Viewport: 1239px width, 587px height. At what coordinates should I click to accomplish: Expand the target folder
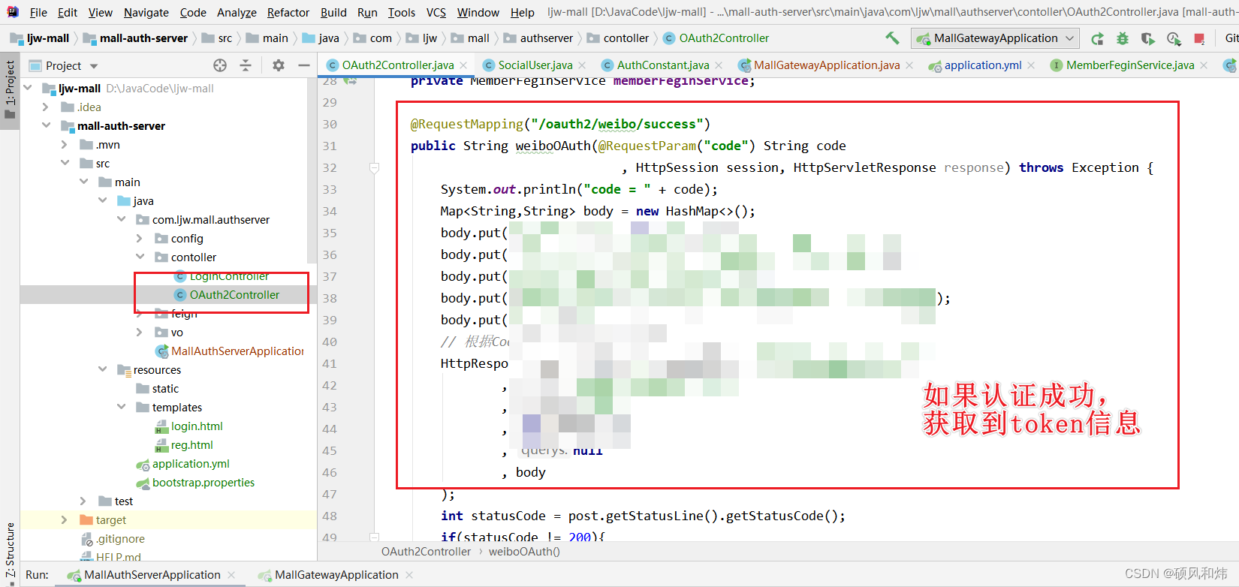coord(65,519)
